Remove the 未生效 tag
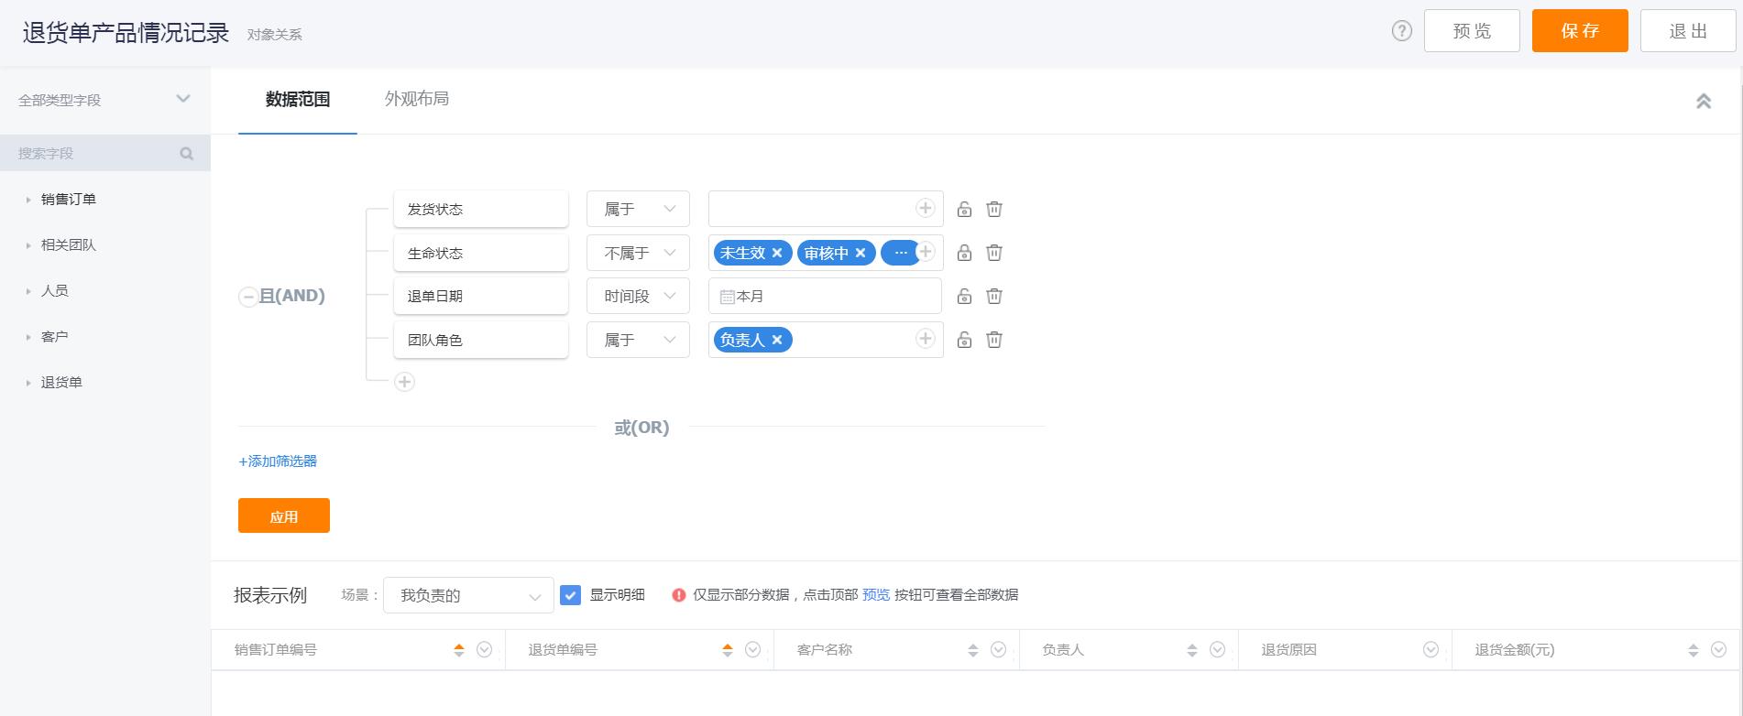The width and height of the screenshot is (1743, 716). pos(777,254)
